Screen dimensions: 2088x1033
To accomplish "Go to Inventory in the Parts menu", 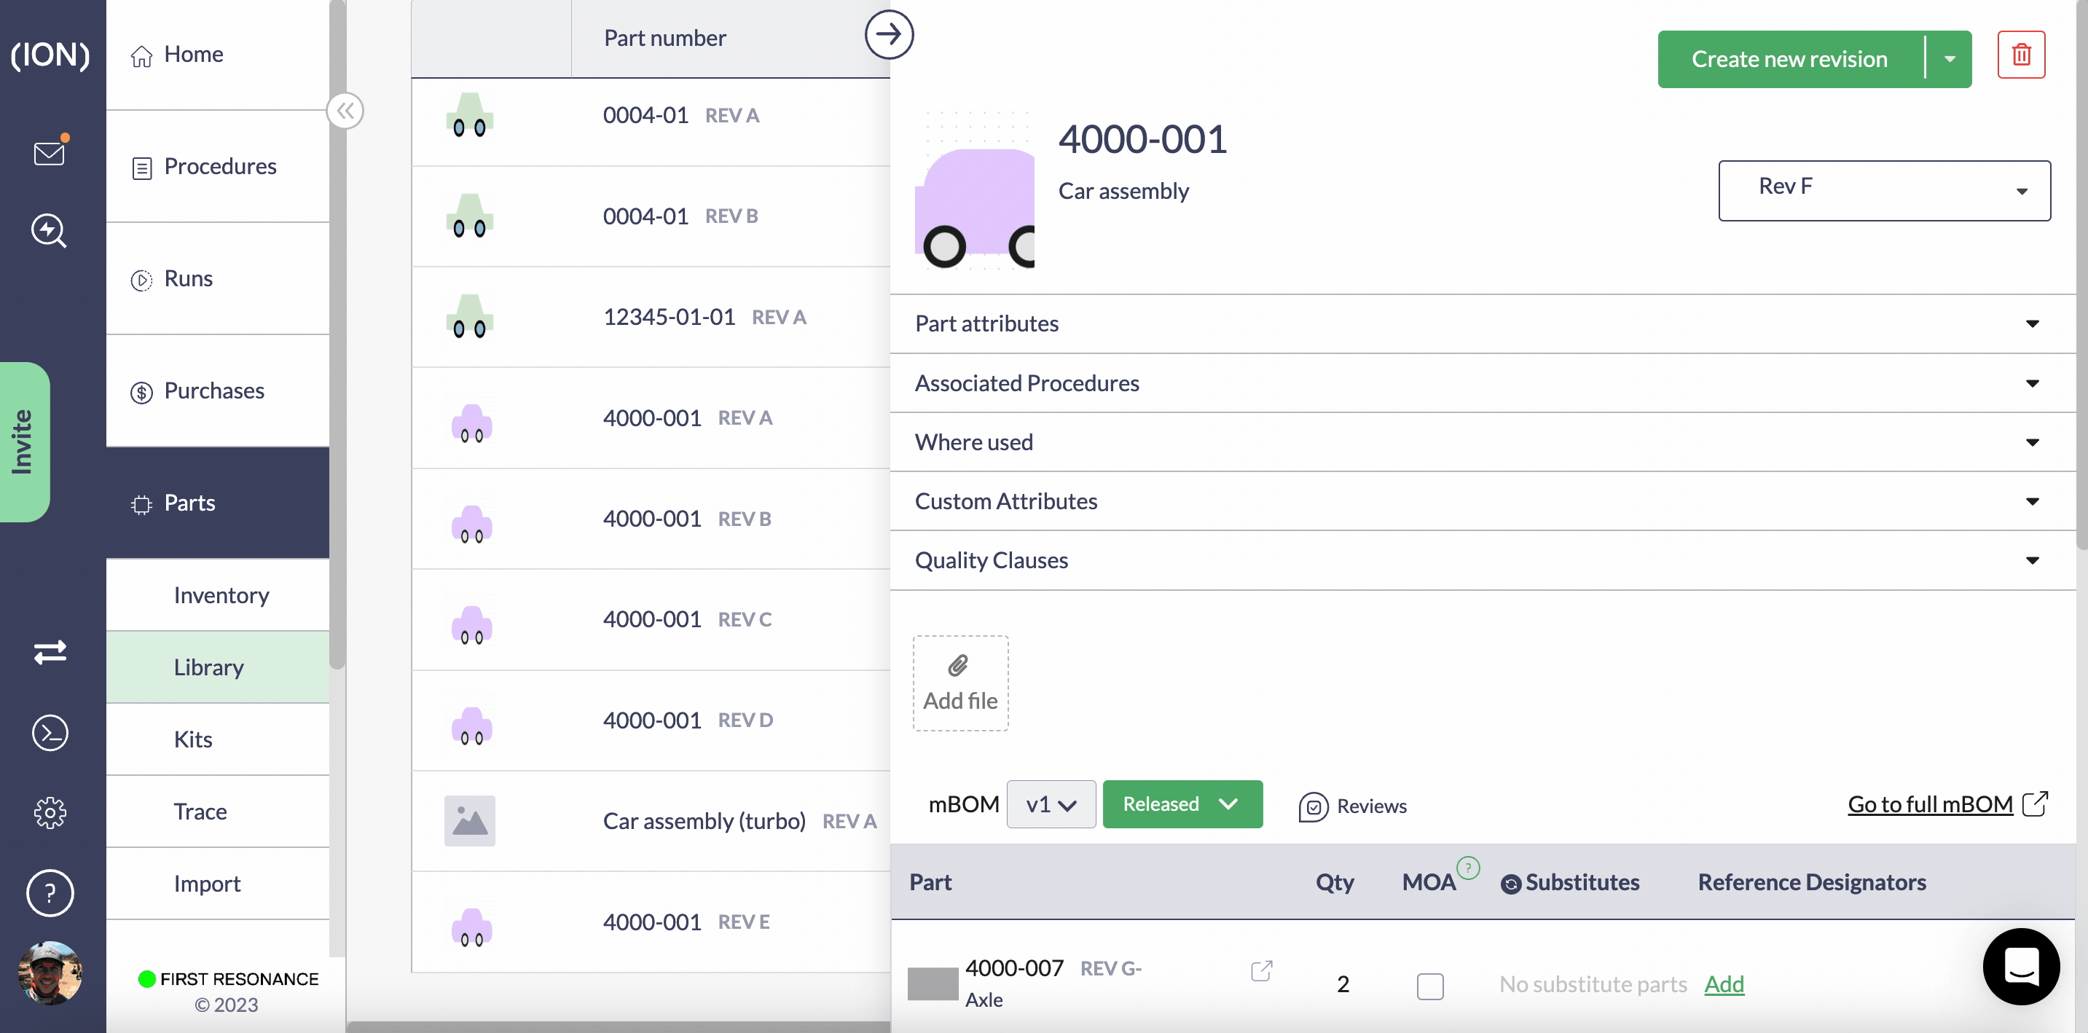I will pos(221,594).
